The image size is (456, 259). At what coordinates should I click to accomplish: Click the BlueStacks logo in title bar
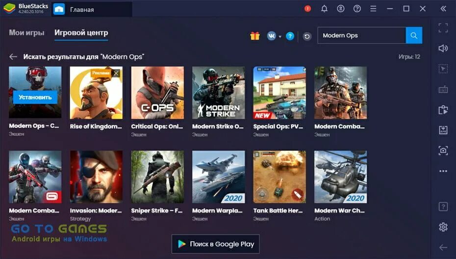pos(9,8)
